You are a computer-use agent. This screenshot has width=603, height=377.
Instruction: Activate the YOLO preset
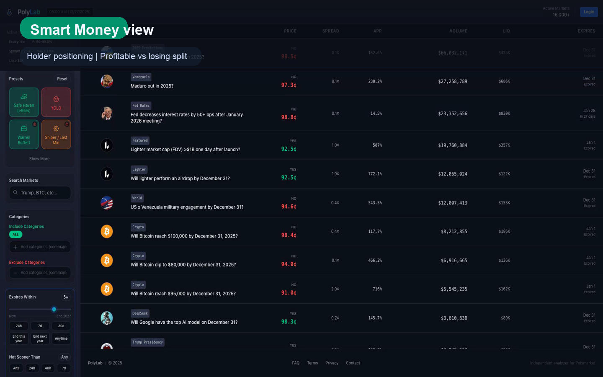coord(56,102)
